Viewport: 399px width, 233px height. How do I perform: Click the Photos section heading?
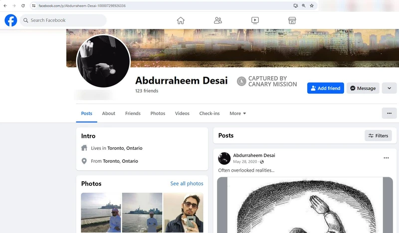pos(91,183)
